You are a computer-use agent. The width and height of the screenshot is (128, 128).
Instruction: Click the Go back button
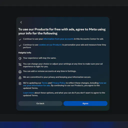coord(40,103)
